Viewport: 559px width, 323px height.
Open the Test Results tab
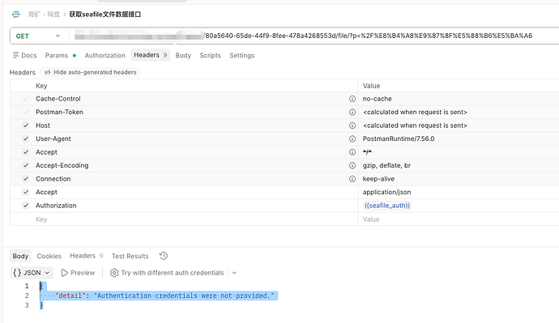(130, 256)
